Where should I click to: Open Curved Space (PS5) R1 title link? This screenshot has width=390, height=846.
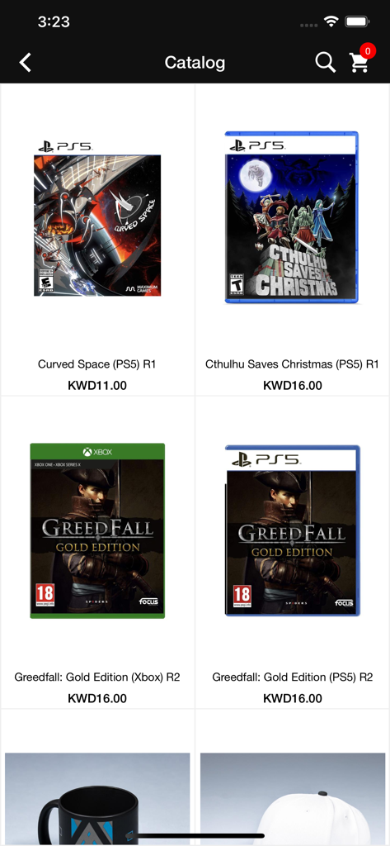point(97,364)
